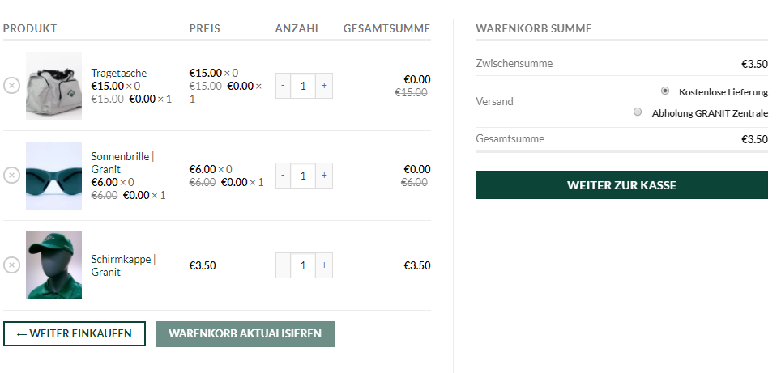Image resolution: width=781 pixels, height=373 pixels.
Task: Remove Tragetasche from the cart
Action: 11,86
